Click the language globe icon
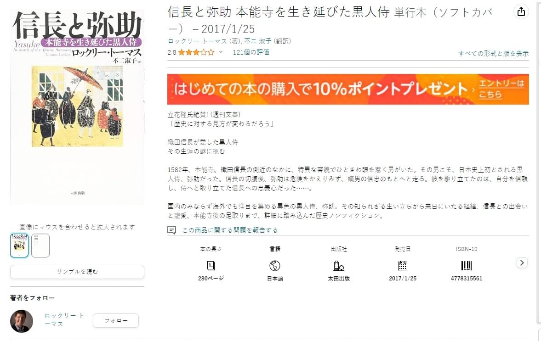 [x=275, y=266]
